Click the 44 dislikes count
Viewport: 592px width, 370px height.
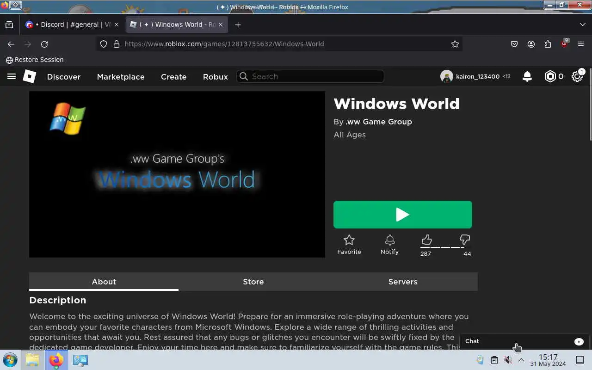click(467, 253)
